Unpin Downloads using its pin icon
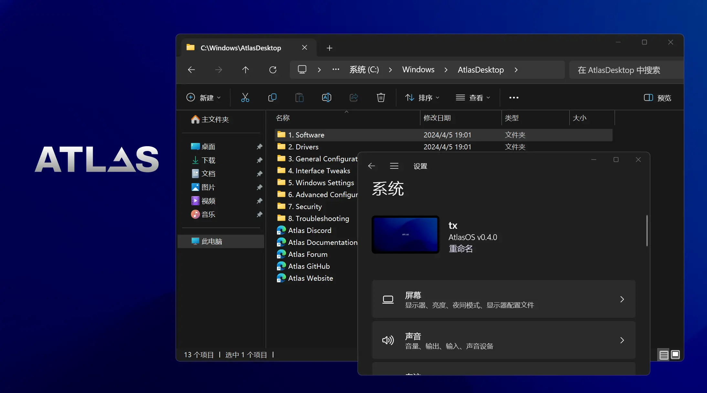The height and width of the screenshot is (393, 707). coord(259,160)
